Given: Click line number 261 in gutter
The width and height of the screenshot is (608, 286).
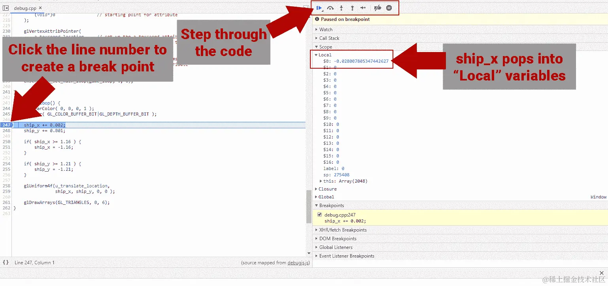Looking at the screenshot, I should 6,202.
